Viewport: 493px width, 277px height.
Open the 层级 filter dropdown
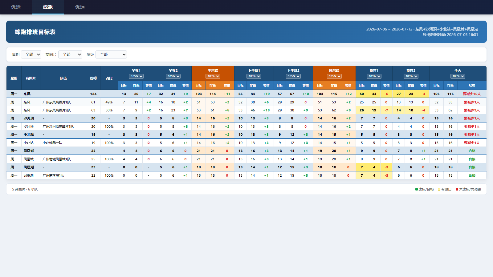pos(111,54)
